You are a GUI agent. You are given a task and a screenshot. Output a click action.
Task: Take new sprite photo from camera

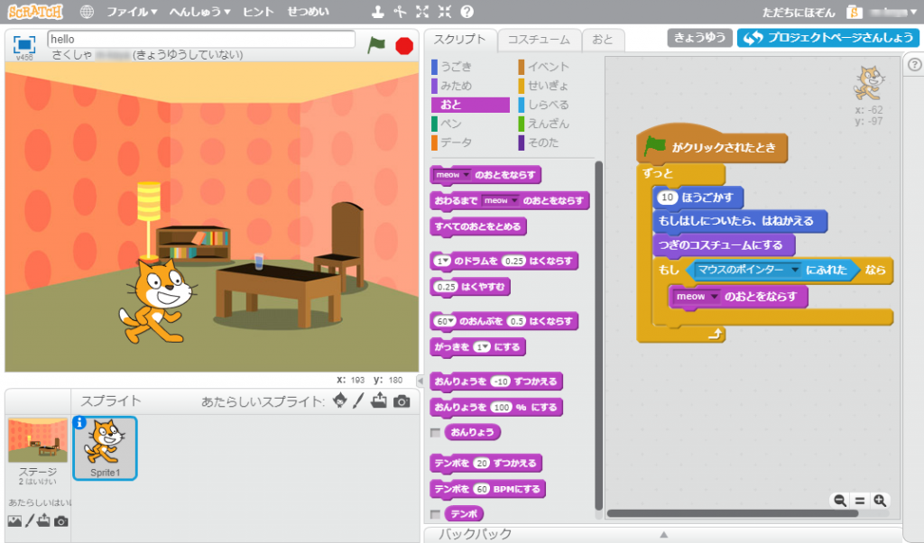(402, 401)
